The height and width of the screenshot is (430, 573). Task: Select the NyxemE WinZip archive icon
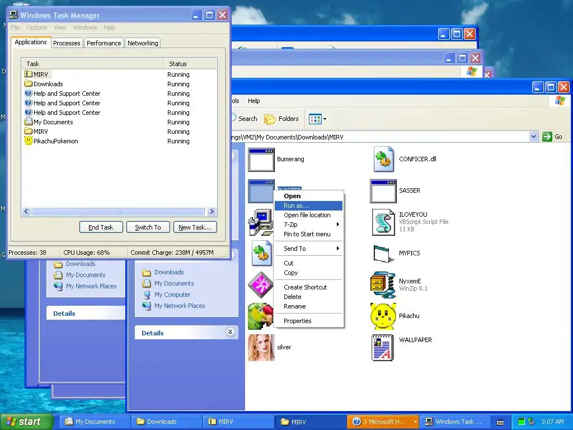pos(383,285)
